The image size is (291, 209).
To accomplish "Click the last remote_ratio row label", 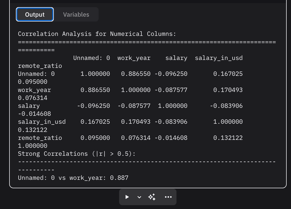I will (40, 138).
